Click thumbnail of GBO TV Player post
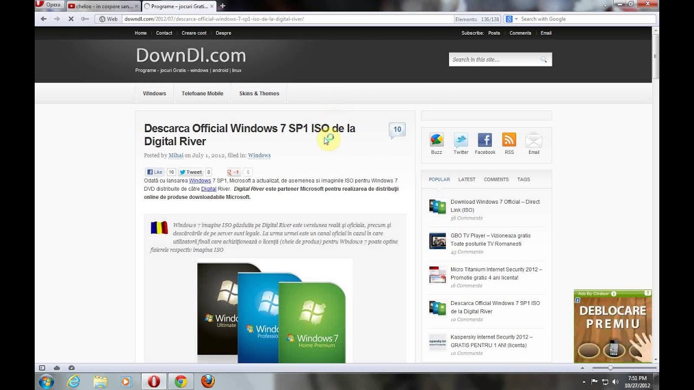Viewport: 694px width, 390px height. pyautogui.click(x=438, y=241)
